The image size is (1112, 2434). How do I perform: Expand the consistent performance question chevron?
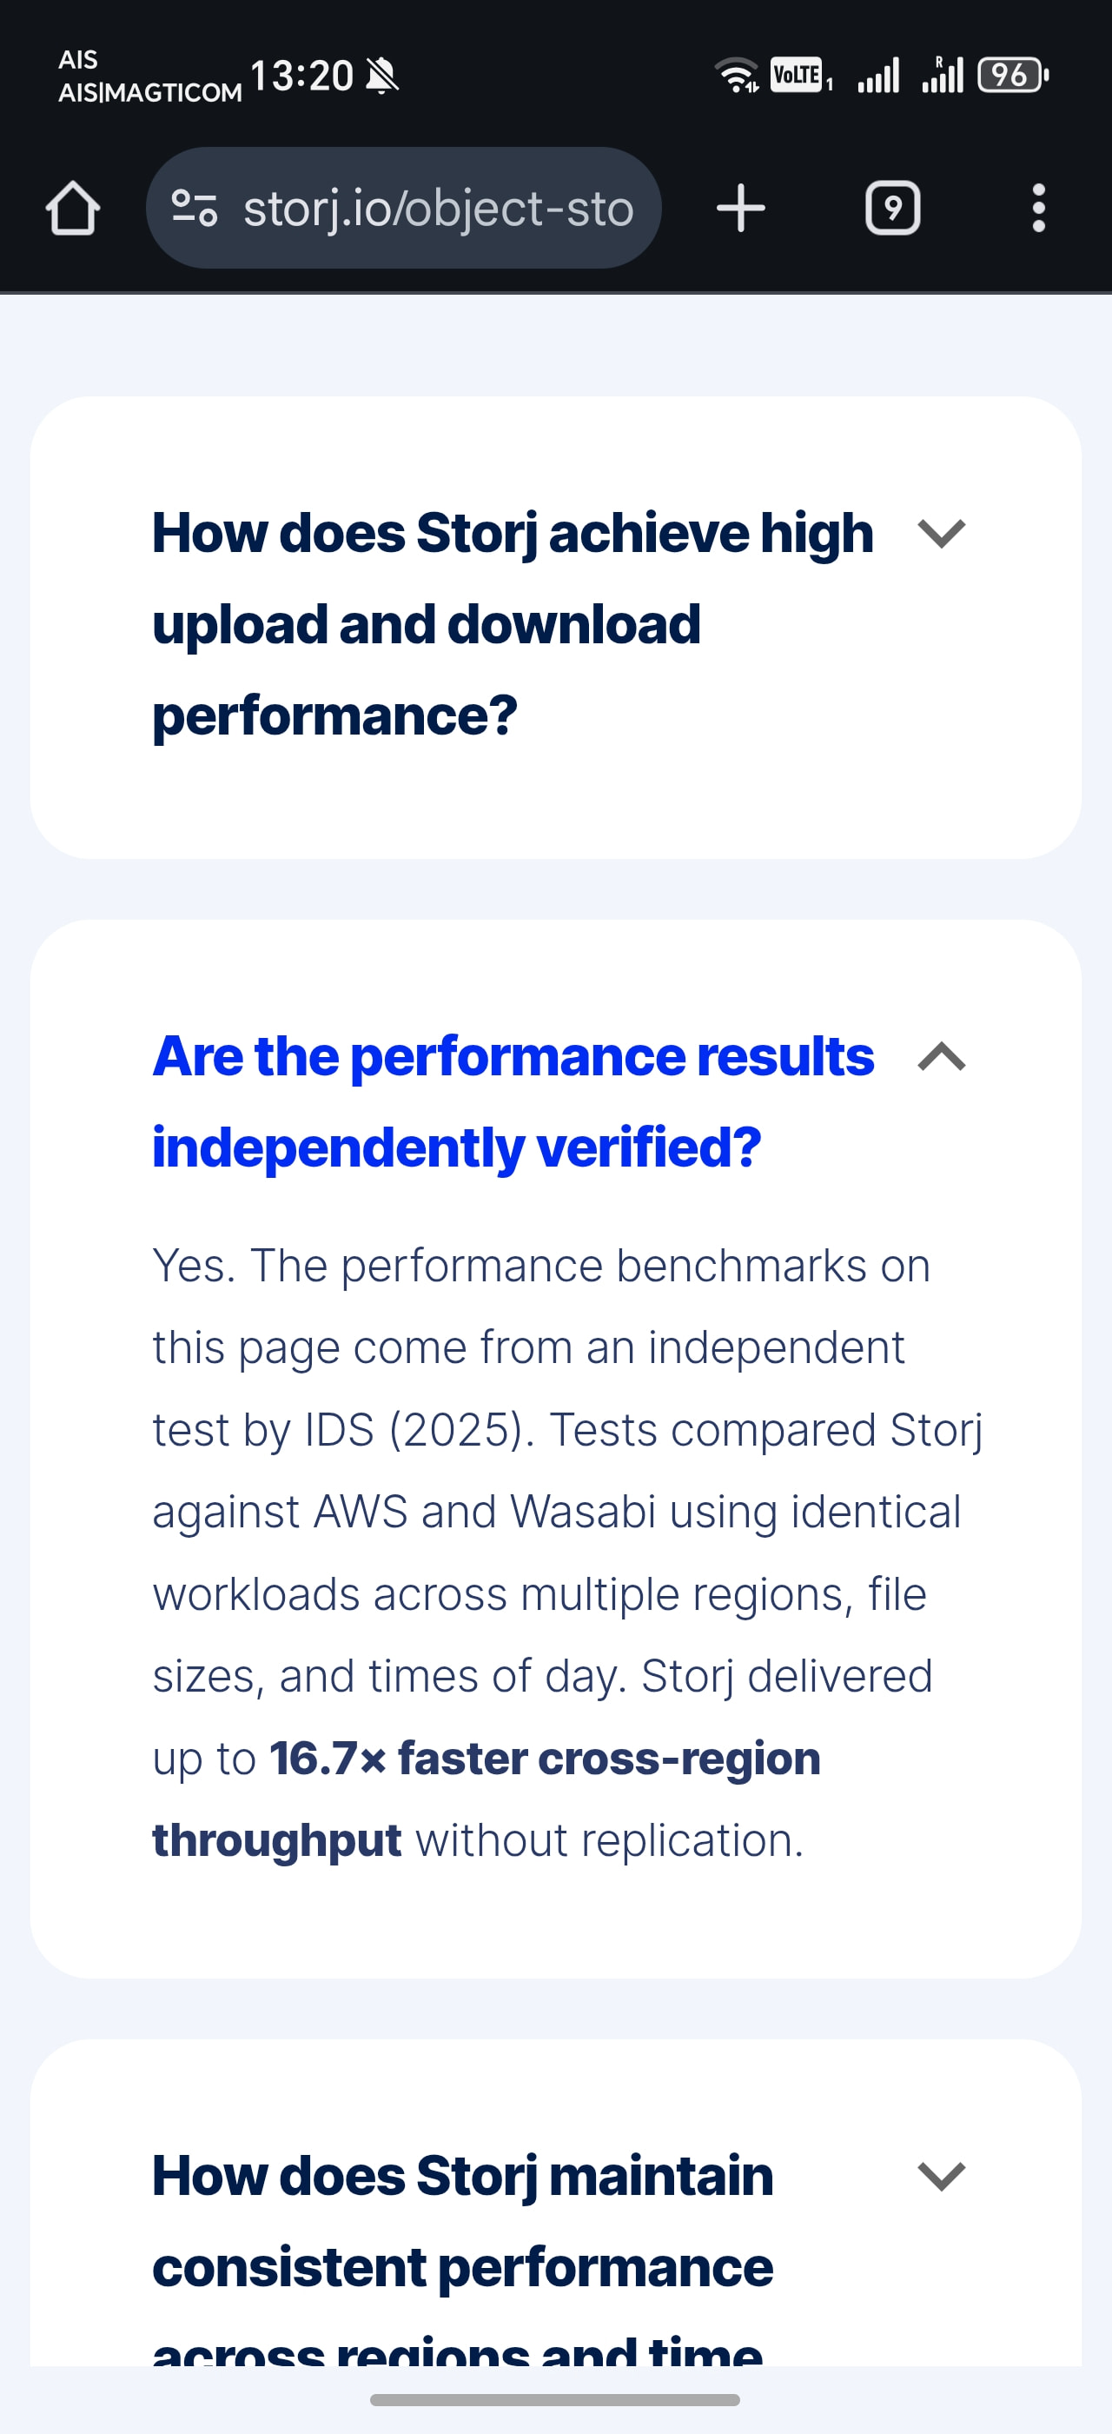[x=941, y=2176]
